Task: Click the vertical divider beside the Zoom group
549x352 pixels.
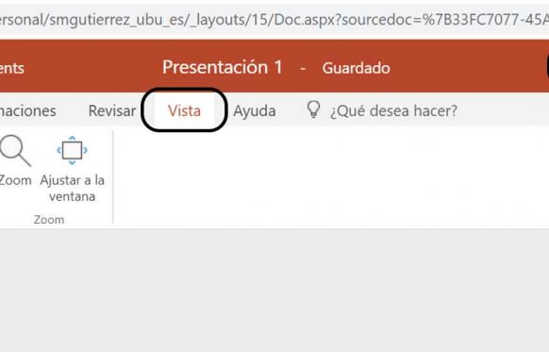Action: pos(113,176)
